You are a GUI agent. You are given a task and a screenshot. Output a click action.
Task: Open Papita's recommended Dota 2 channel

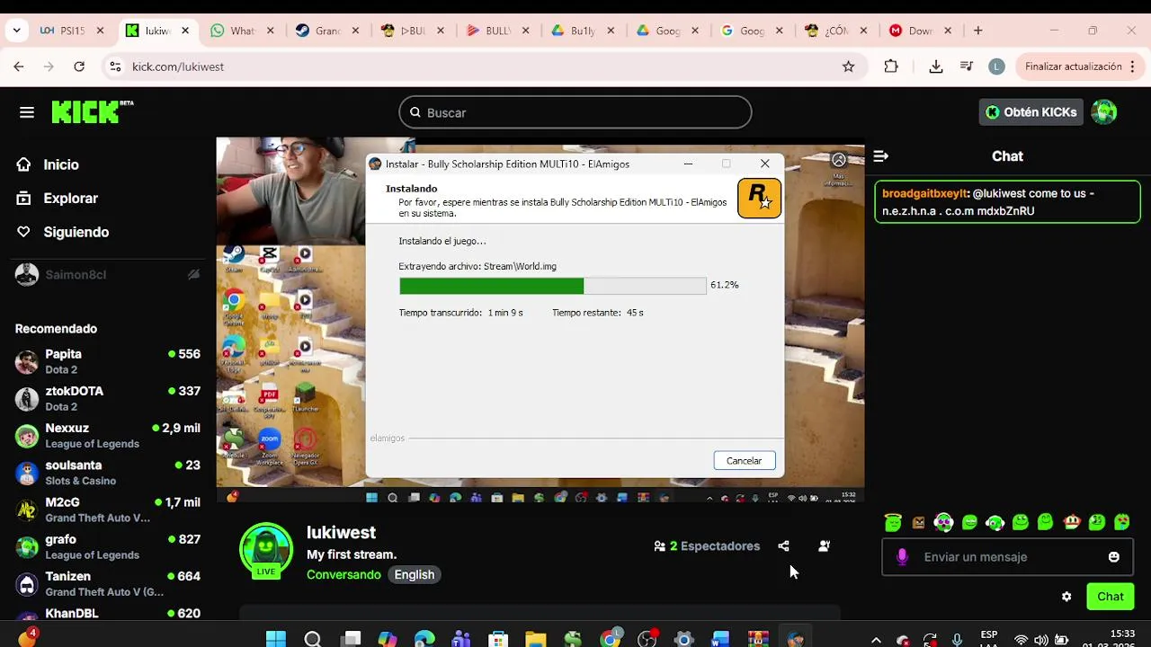[108, 361]
